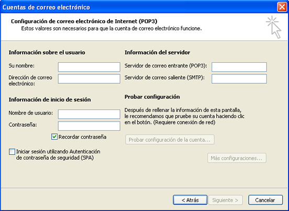Click the Su nombre label
The height and width of the screenshot is (211, 289).
(21, 65)
